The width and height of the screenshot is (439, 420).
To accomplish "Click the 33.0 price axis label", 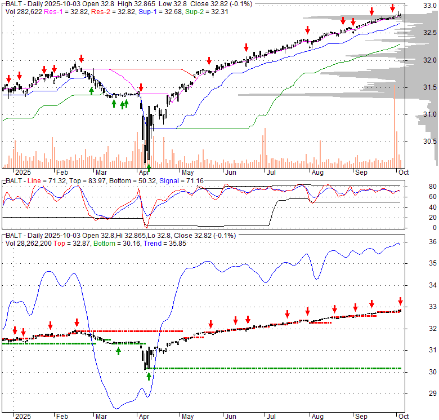I will pyautogui.click(x=430, y=6).
